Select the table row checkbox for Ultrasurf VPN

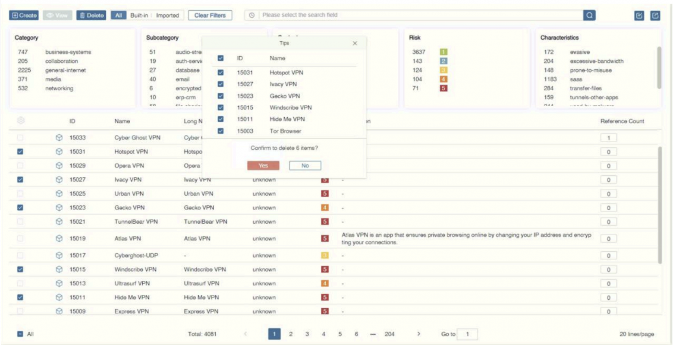click(20, 283)
